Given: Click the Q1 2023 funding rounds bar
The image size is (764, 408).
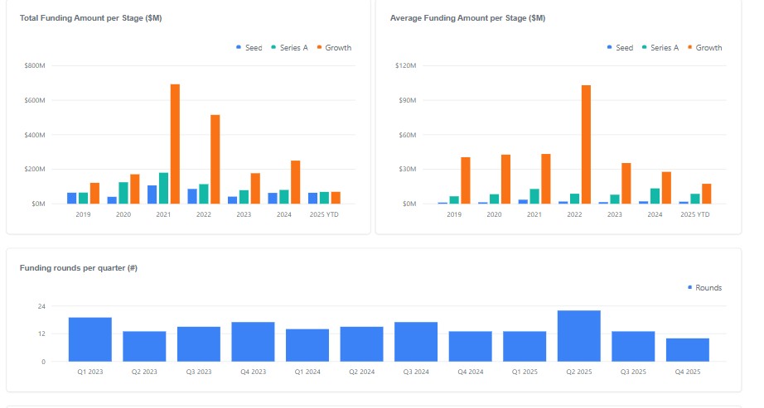Looking at the screenshot, I should [90, 339].
